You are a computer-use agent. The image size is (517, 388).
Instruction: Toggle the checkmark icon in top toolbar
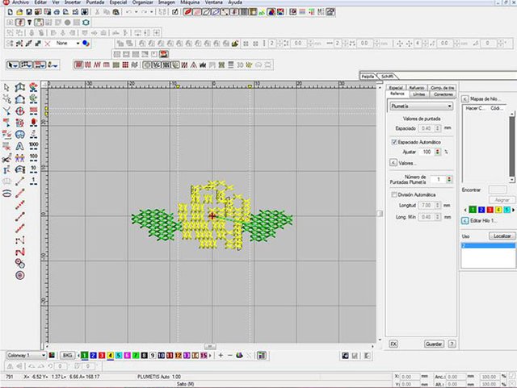tap(175, 12)
